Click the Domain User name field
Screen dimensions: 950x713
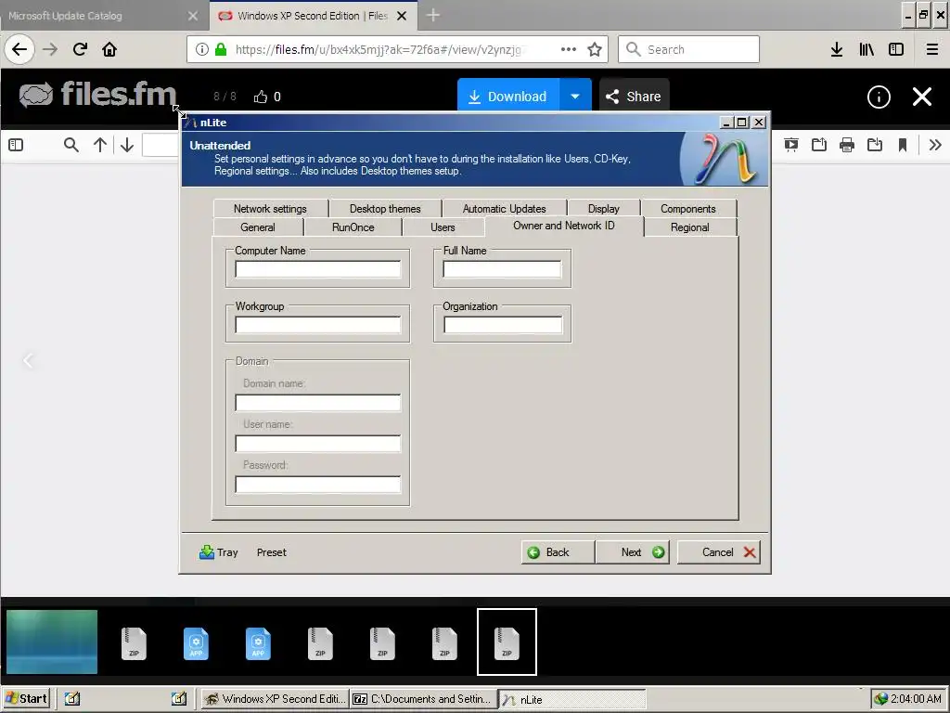(317, 443)
